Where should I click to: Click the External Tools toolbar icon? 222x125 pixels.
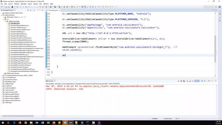pyautogui.click(x=59, y=7)
